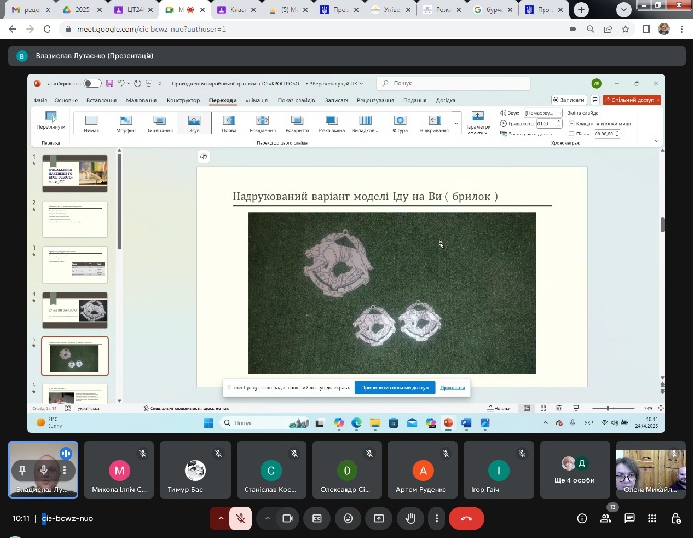This screenshot has height=538, width=693.
Task: Switch to the Gmail browser tab
Action: pos(28,9)
